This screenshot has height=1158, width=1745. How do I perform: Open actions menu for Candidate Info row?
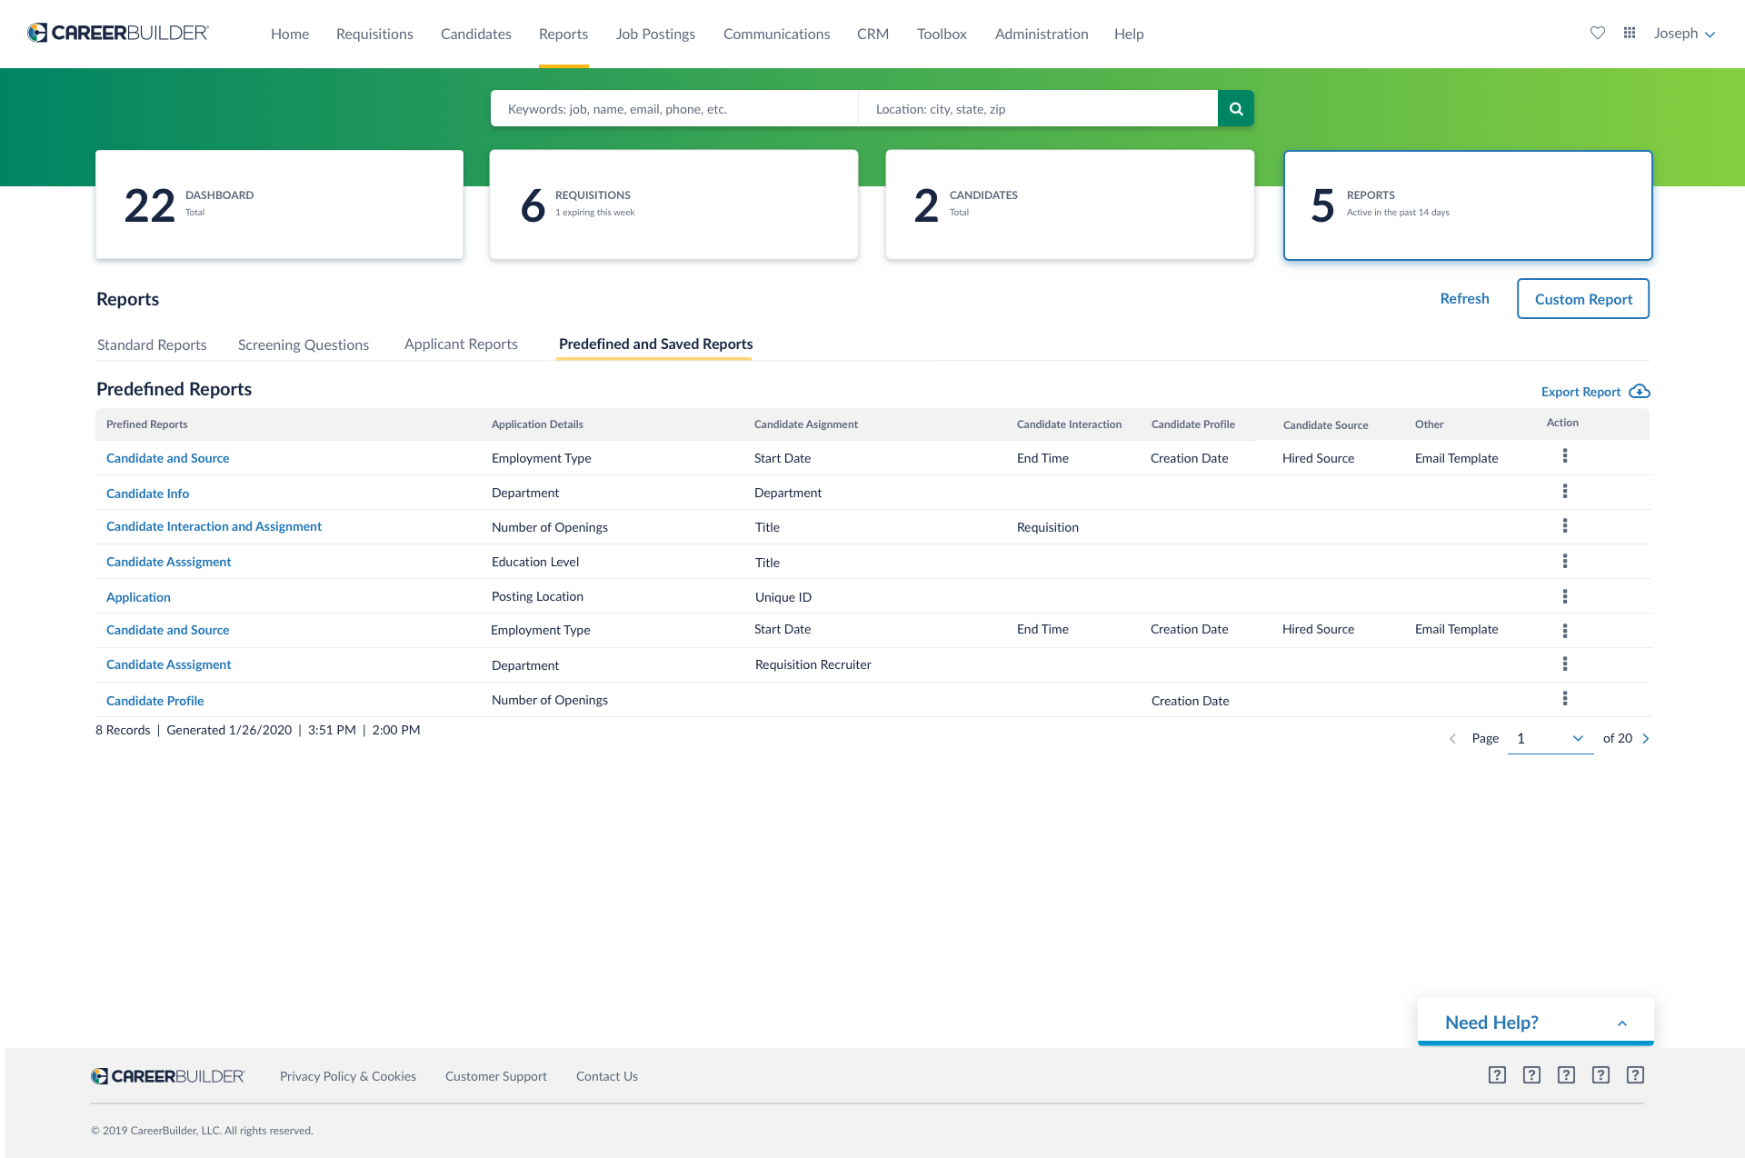[x=1564, y=492]
